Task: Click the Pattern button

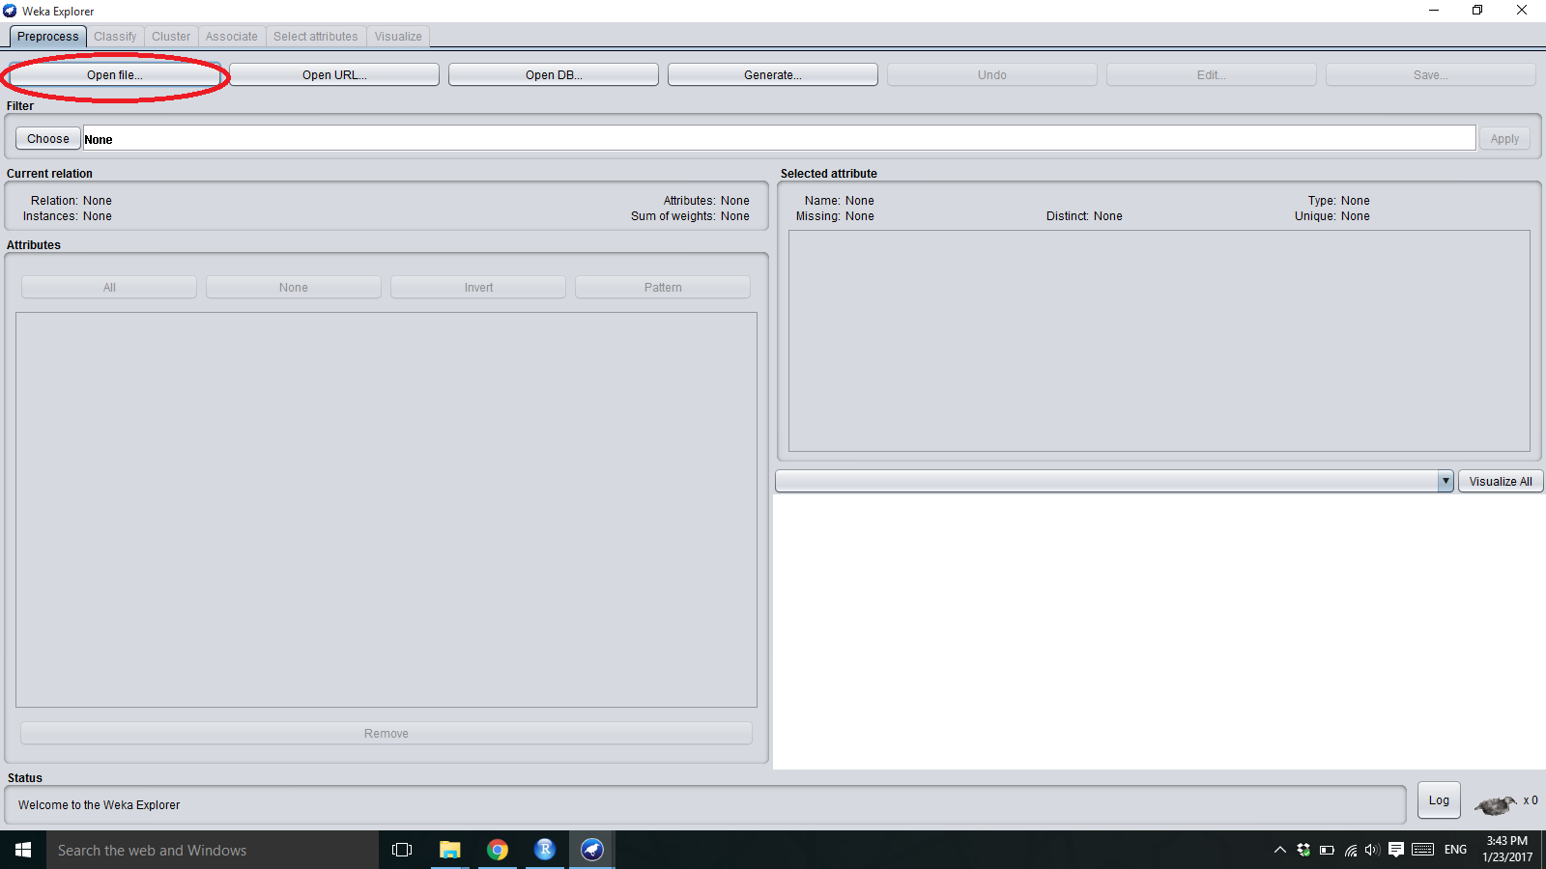Action: point(663,287)
